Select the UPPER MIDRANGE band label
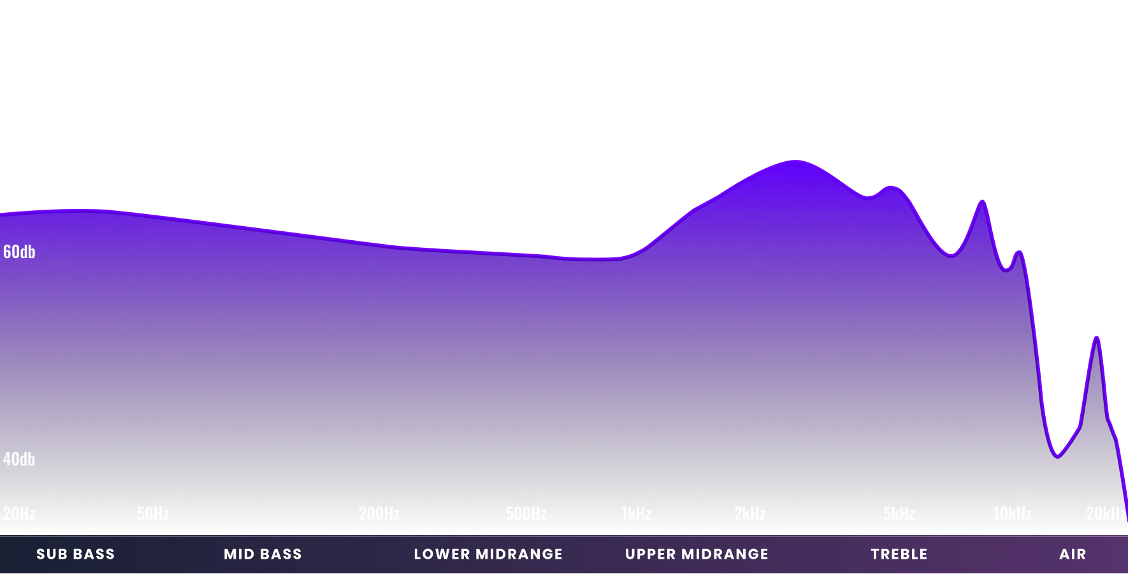 click(697, 554)
